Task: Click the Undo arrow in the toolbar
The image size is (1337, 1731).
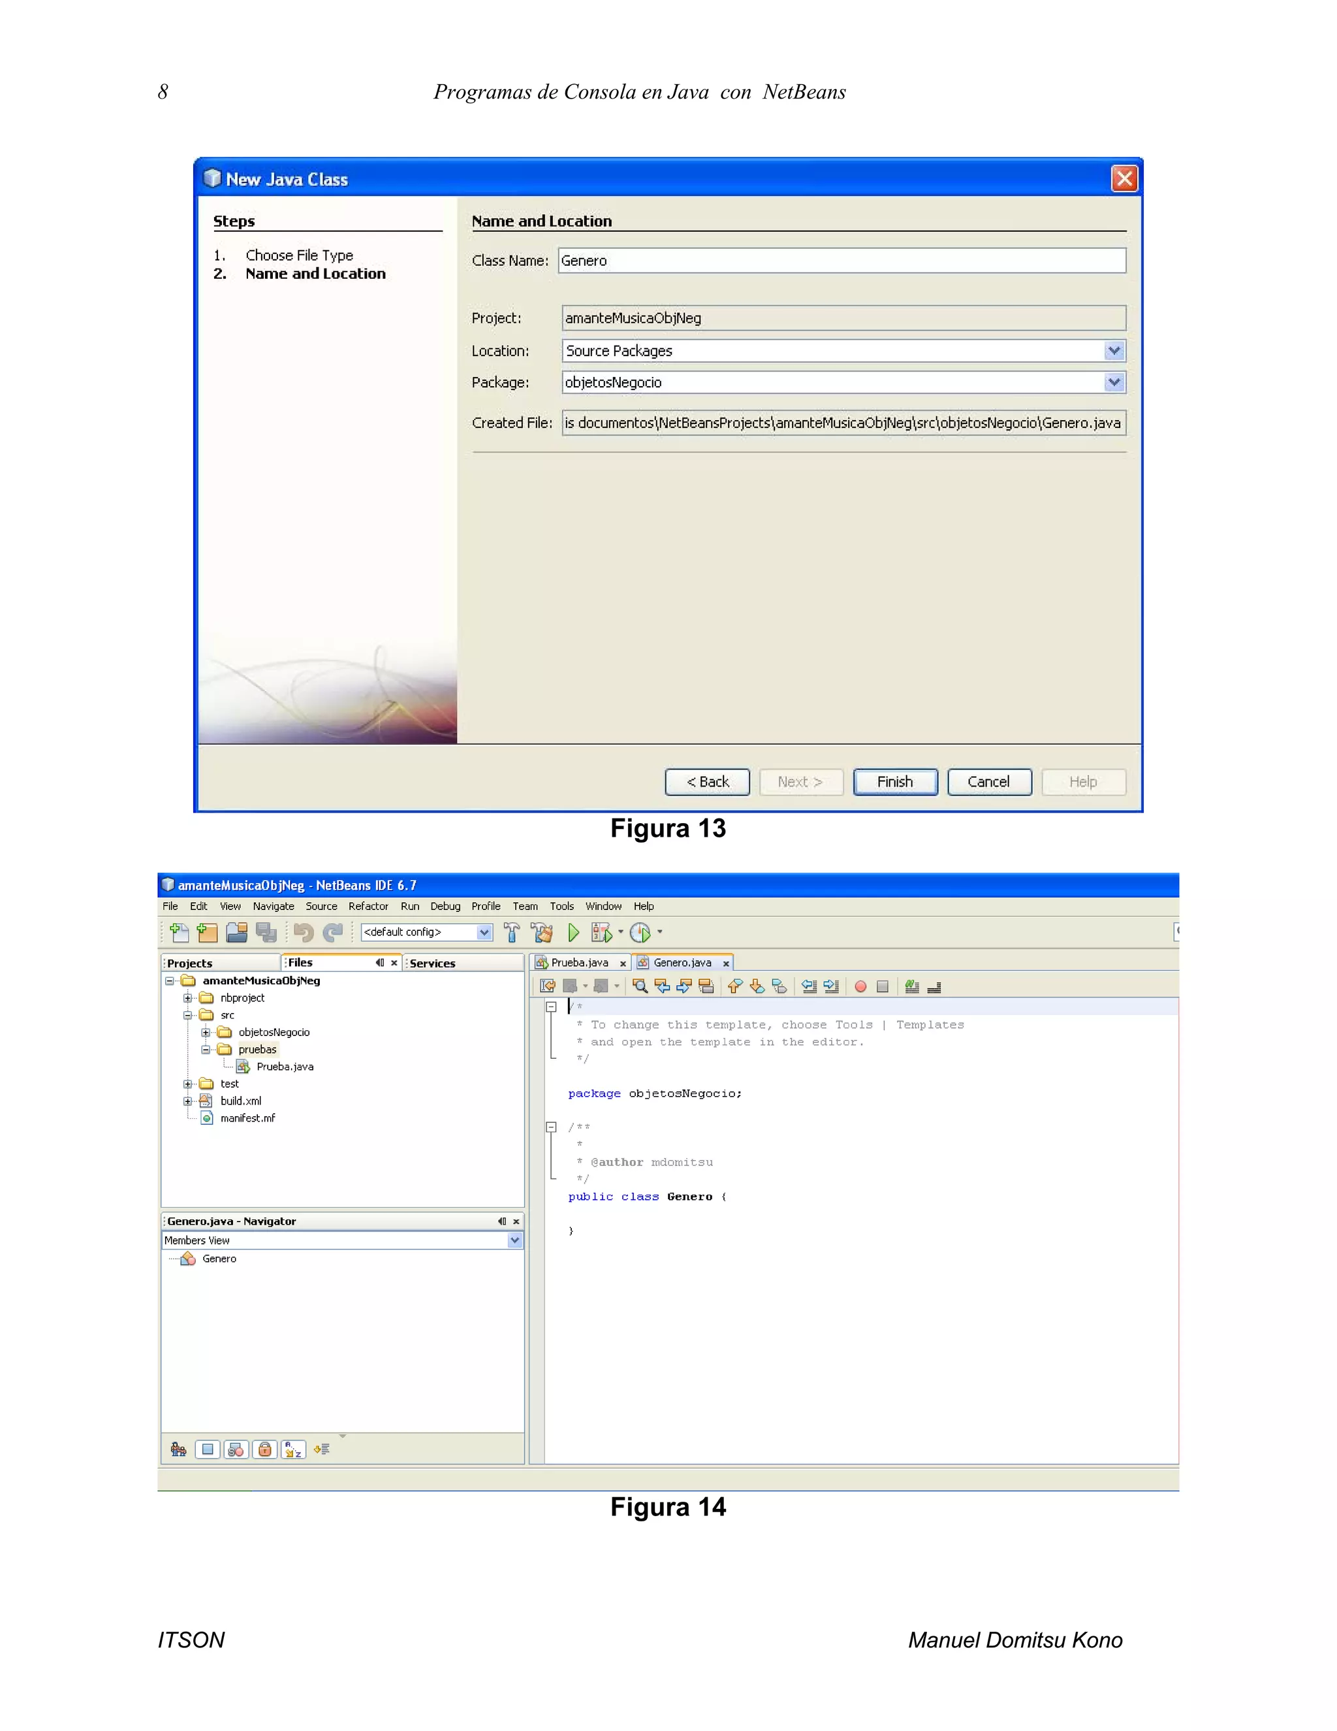Action: [x=304, y=933]
